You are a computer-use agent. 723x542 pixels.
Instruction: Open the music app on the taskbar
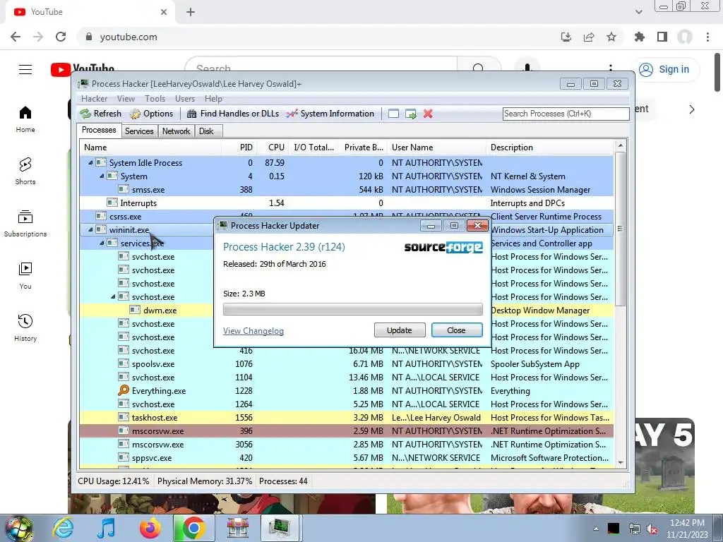click(107, 528)
